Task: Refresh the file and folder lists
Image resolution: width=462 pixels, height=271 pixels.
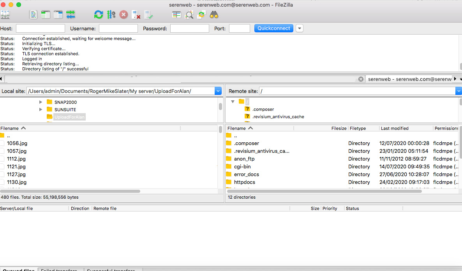Action: pos(99,15)
